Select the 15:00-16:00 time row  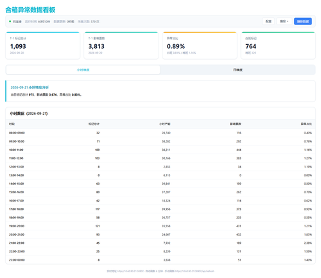[160, 192]
